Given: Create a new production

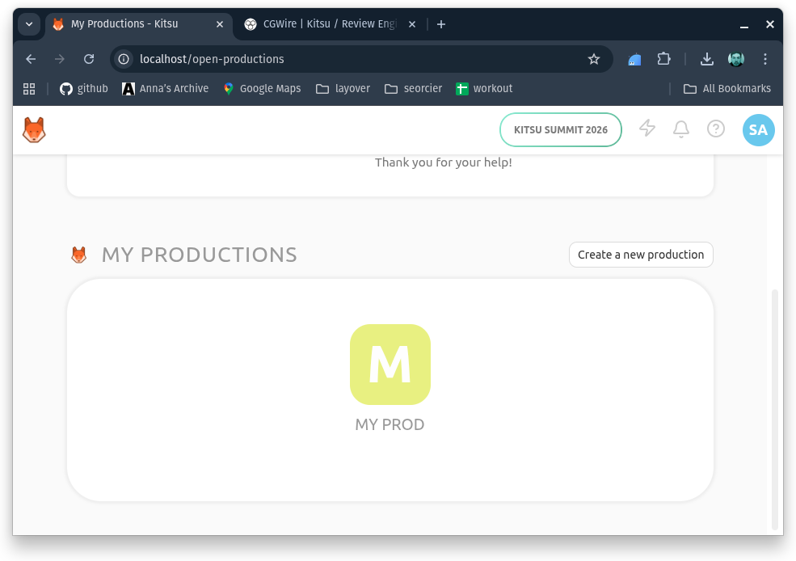Looking at the screenshot, I should click(x=641, y=255).
